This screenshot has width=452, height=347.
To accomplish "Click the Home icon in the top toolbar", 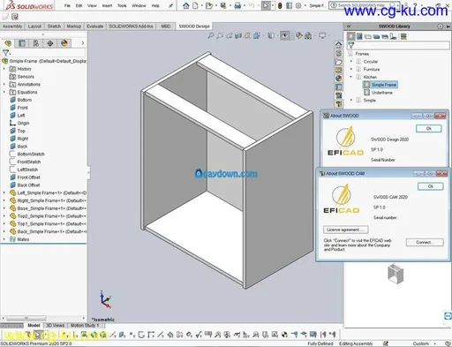I will [185, 5].
